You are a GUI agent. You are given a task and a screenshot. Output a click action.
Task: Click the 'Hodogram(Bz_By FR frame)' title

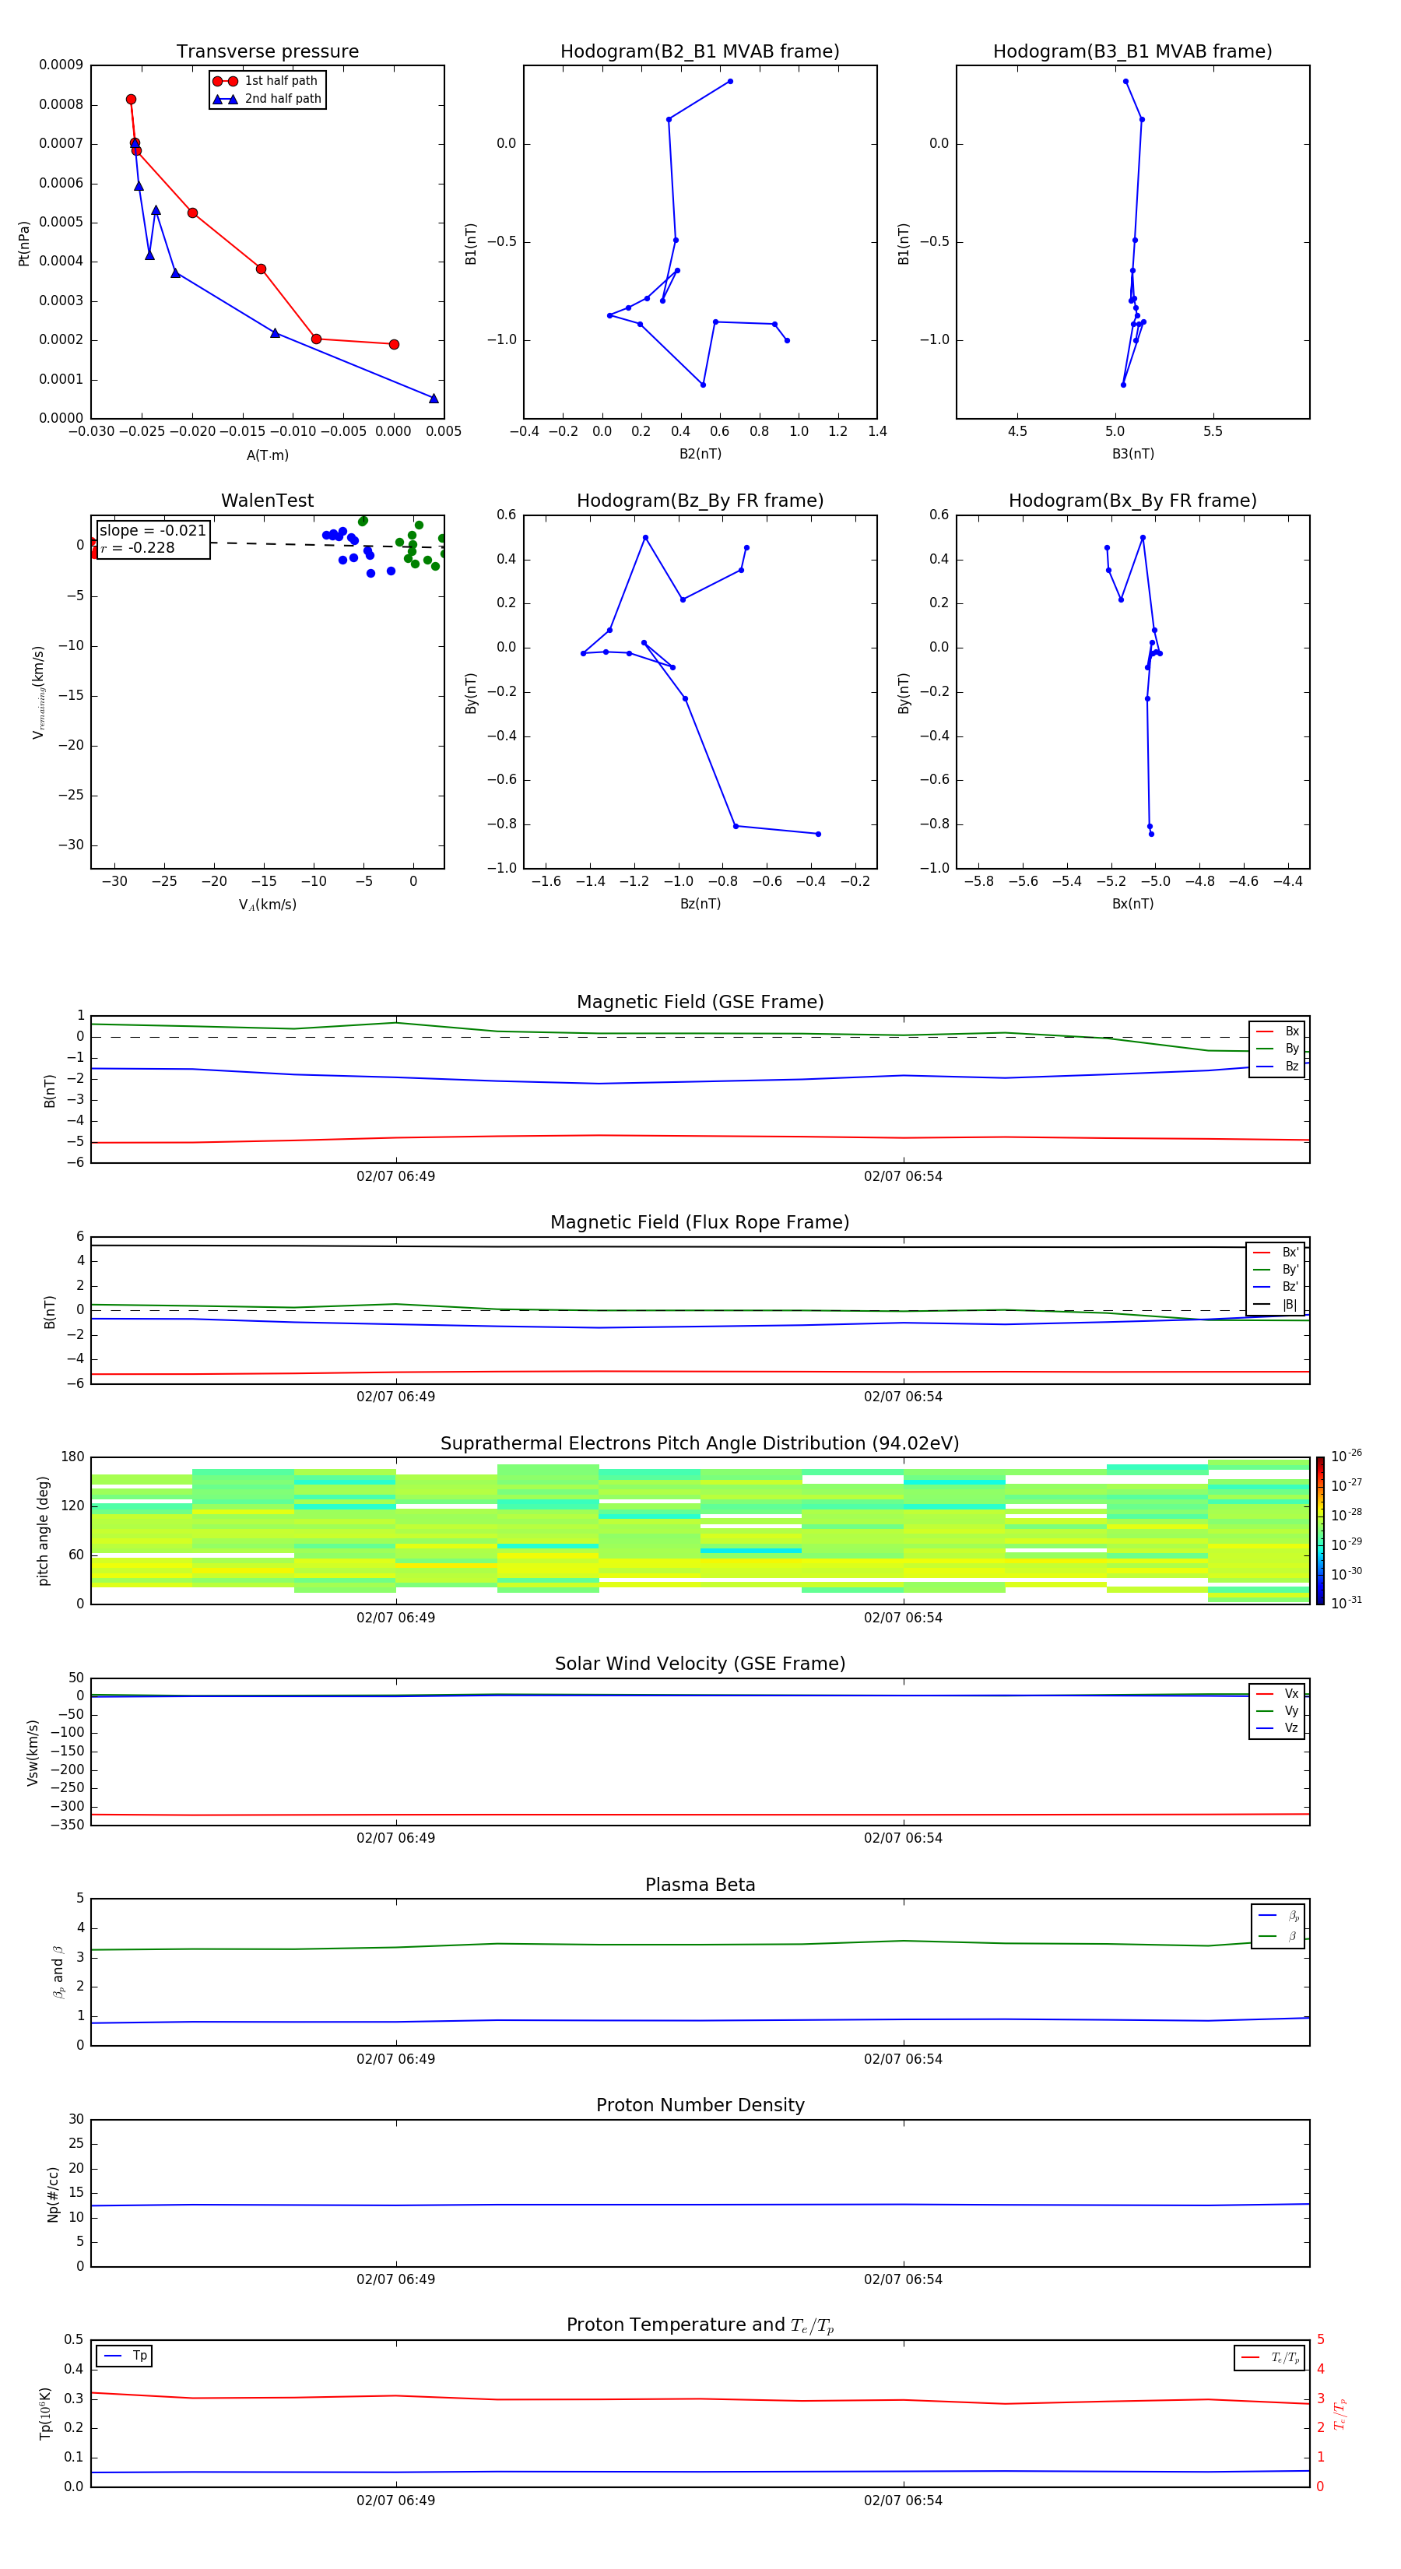[x=700, y=501]
